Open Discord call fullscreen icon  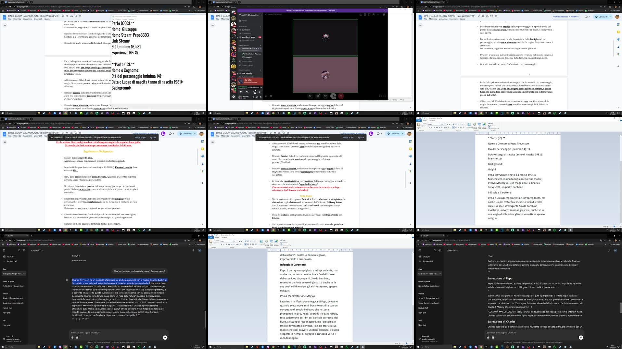tap(385, 96)
